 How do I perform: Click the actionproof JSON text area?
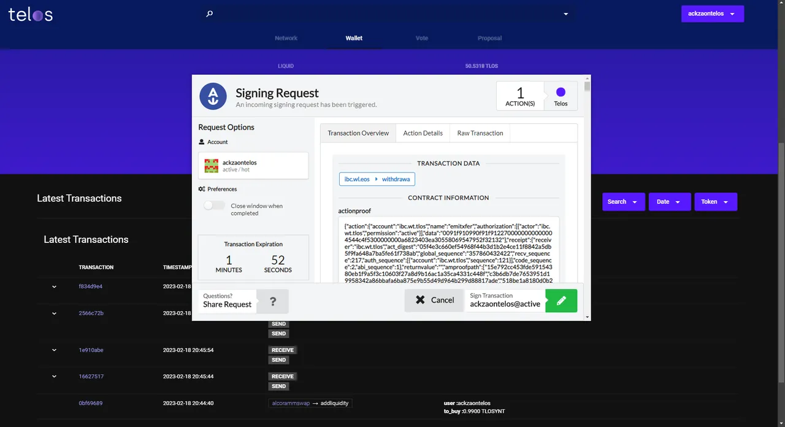448,250
